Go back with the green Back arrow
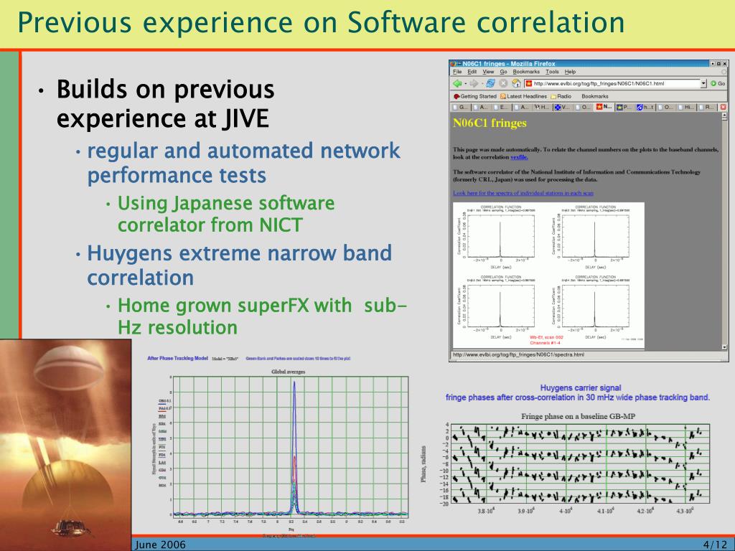Screen dimensions: 735x551 pyautogui.click(x=457, y=83)
